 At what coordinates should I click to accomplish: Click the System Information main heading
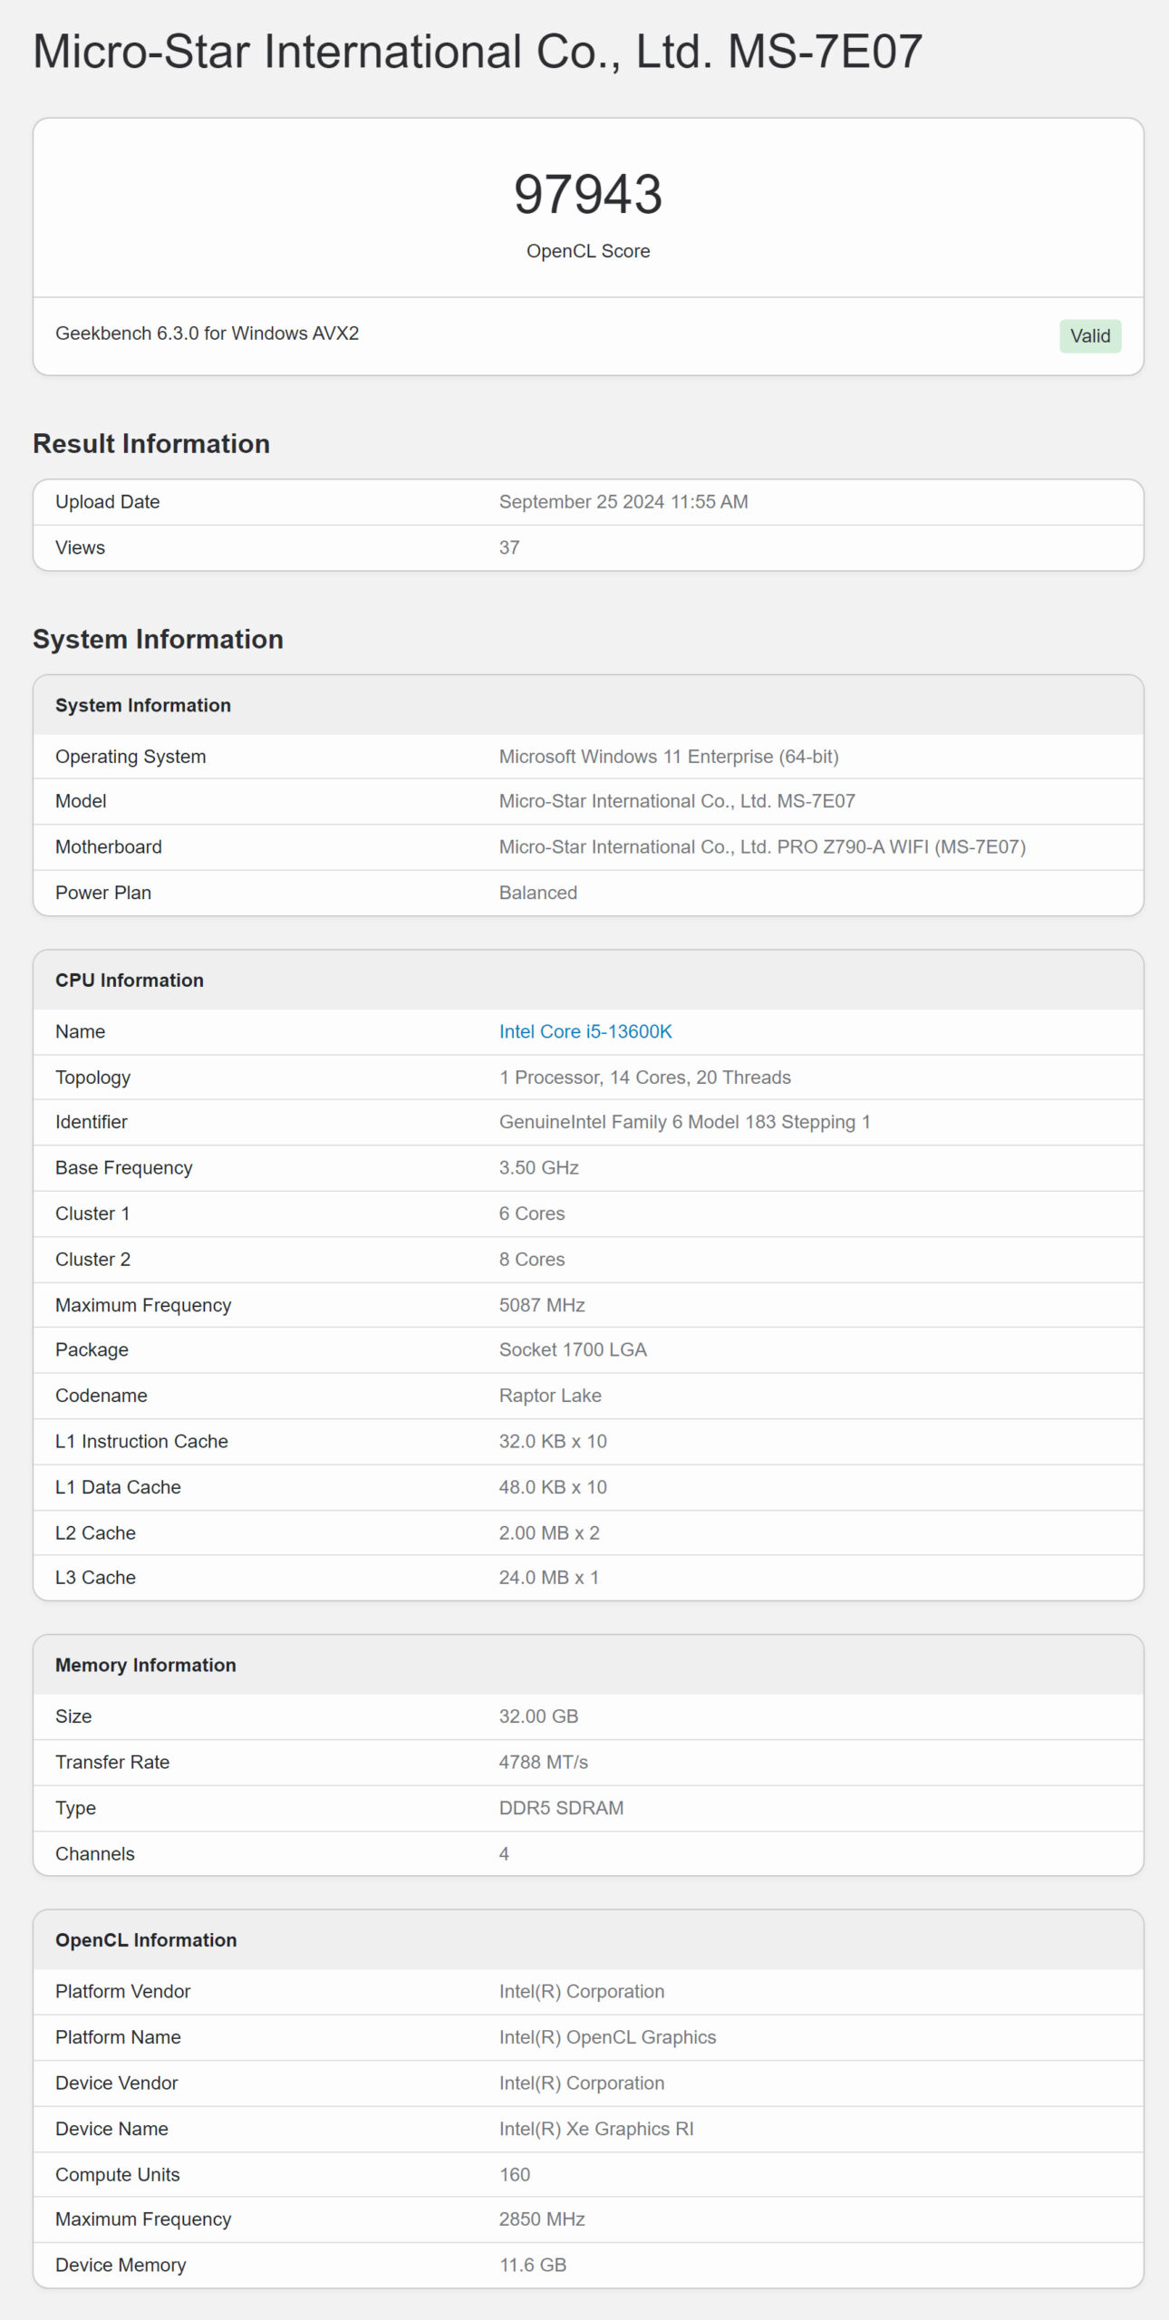tap(158, 639)
